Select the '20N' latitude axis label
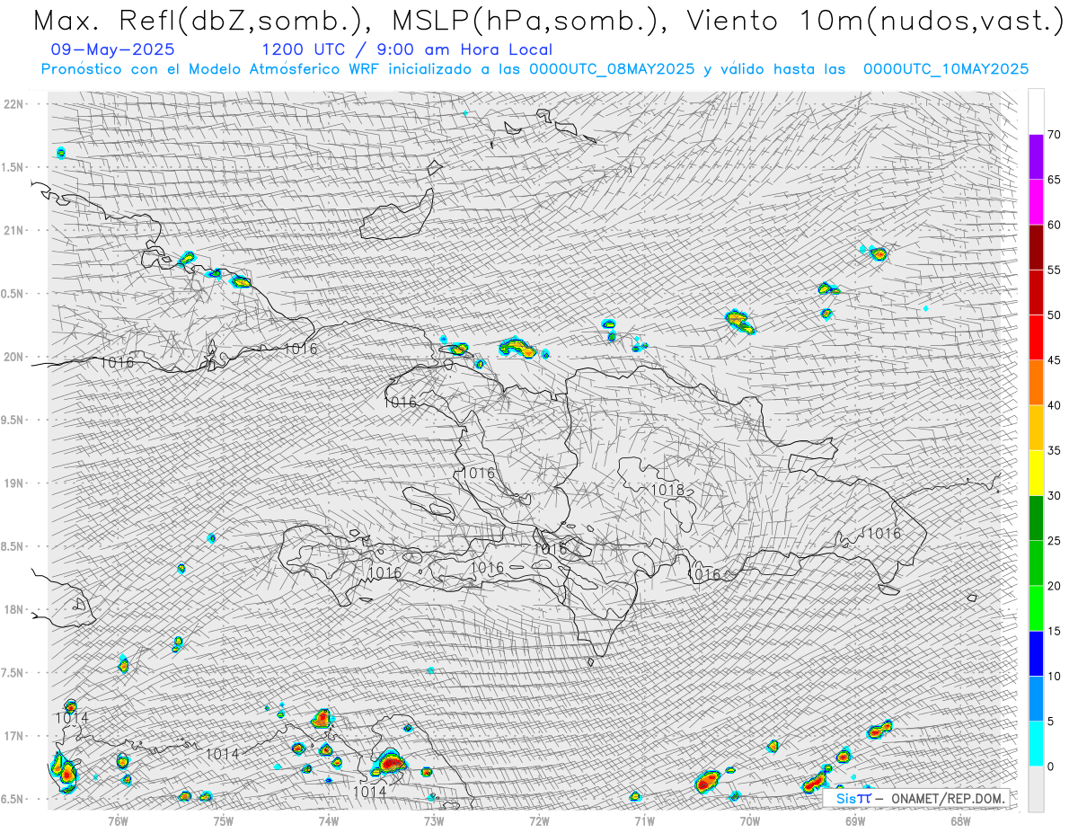Screen dimensions: 1078x833 pyautogui.click(x=13, y=357)
